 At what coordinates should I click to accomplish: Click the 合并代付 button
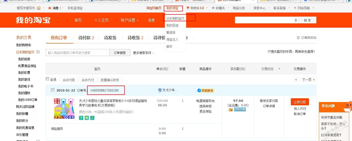click(x=88, y=80)
